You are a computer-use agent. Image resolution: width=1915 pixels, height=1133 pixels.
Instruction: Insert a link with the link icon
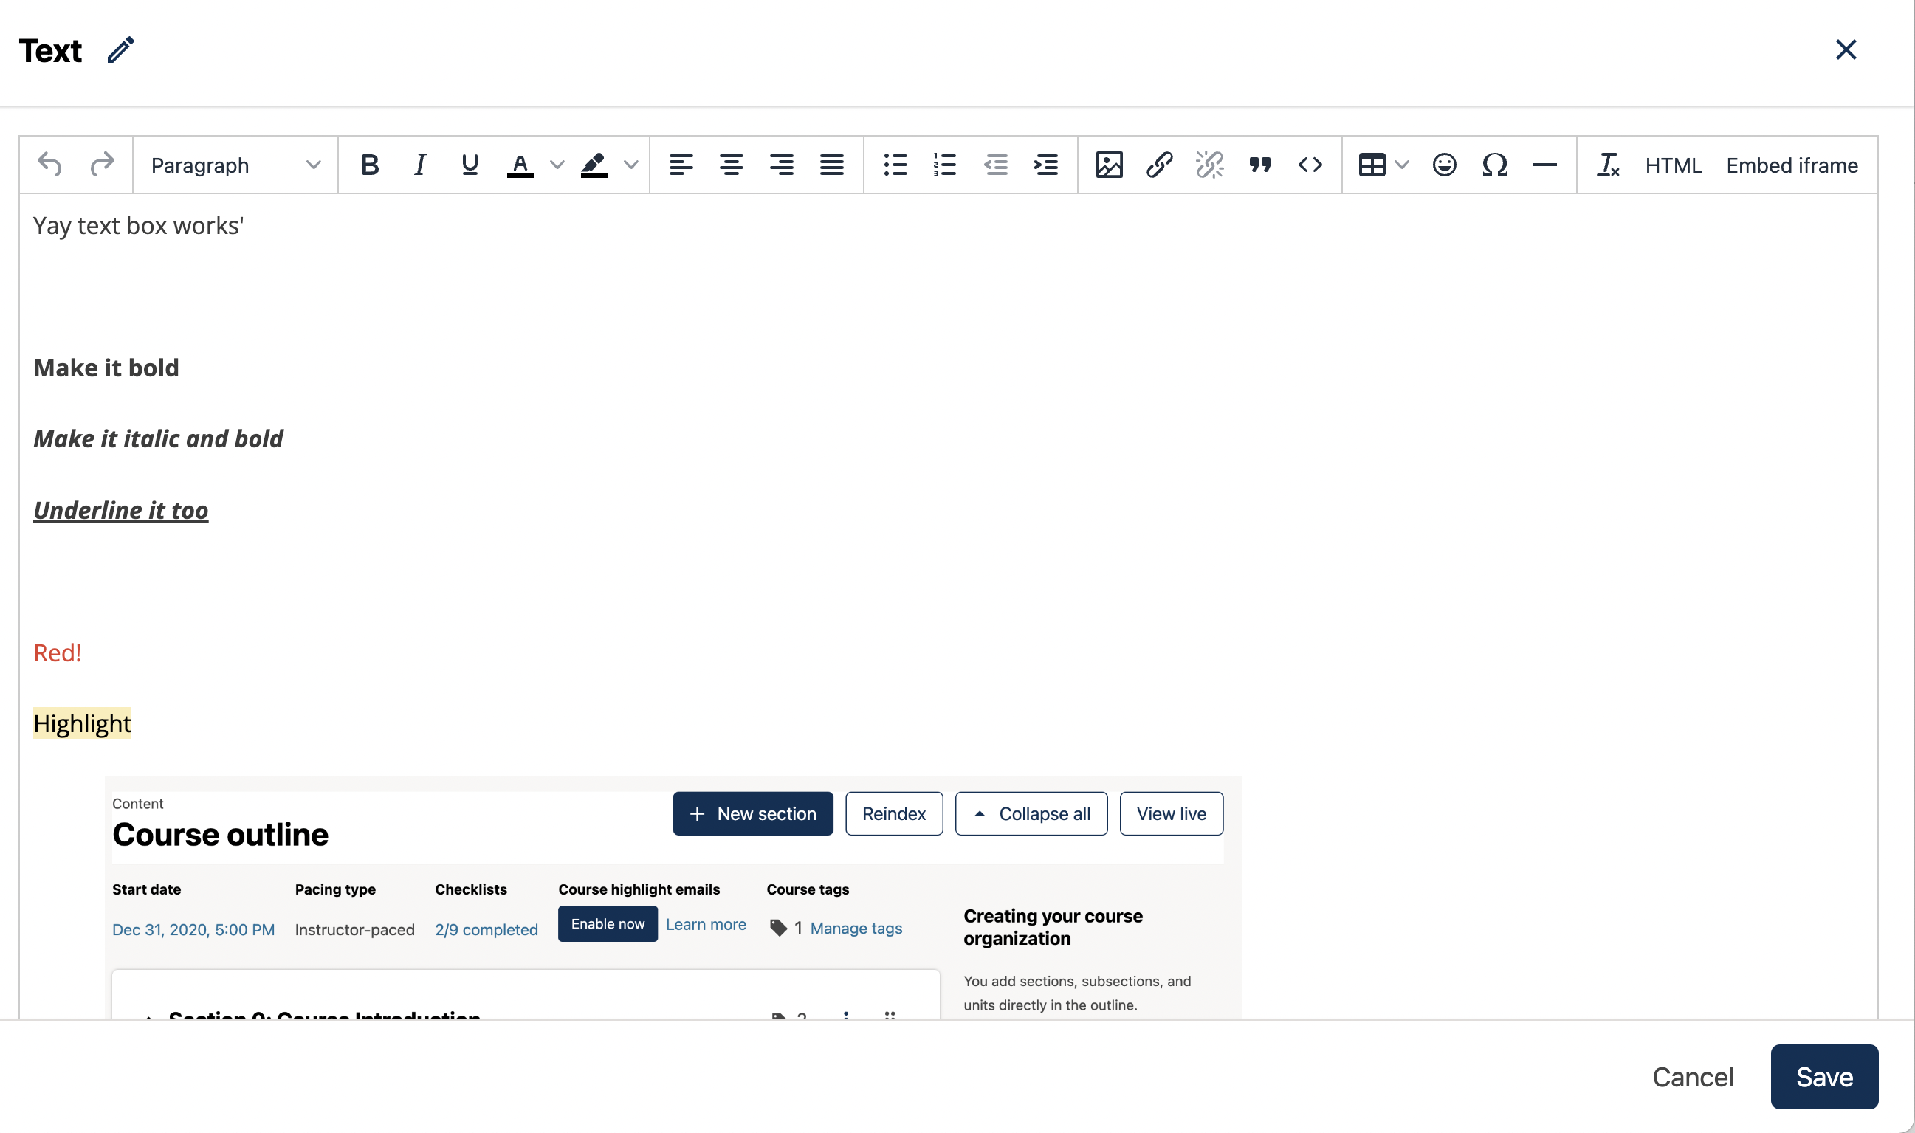point(1159,165)
